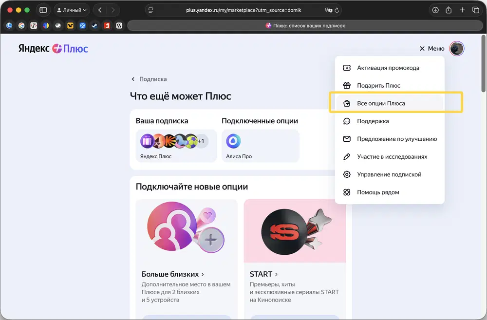Open the Личный profile dropdown
The width and height of the screenshot is (487, 320).
click(x=72, y=10)
